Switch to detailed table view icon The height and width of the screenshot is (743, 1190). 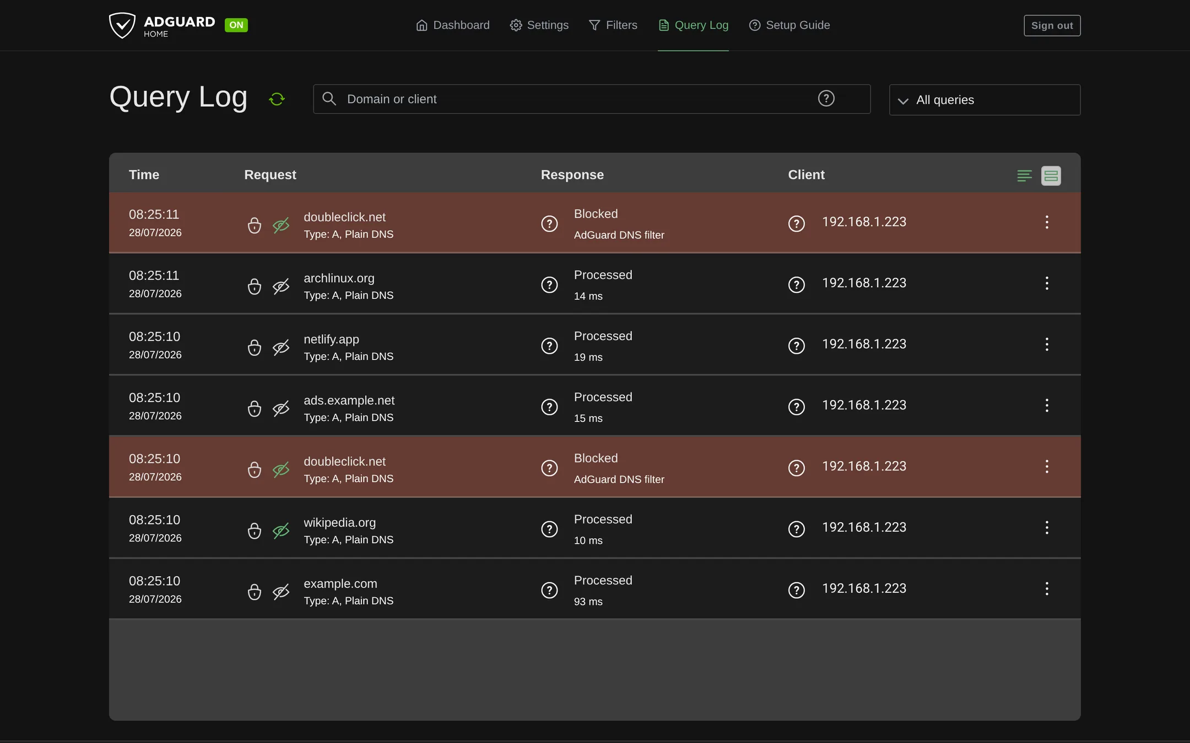1051,176
